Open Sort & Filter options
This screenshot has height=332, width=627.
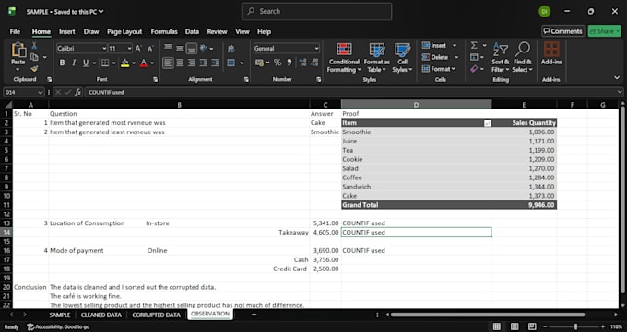(501, 57)
